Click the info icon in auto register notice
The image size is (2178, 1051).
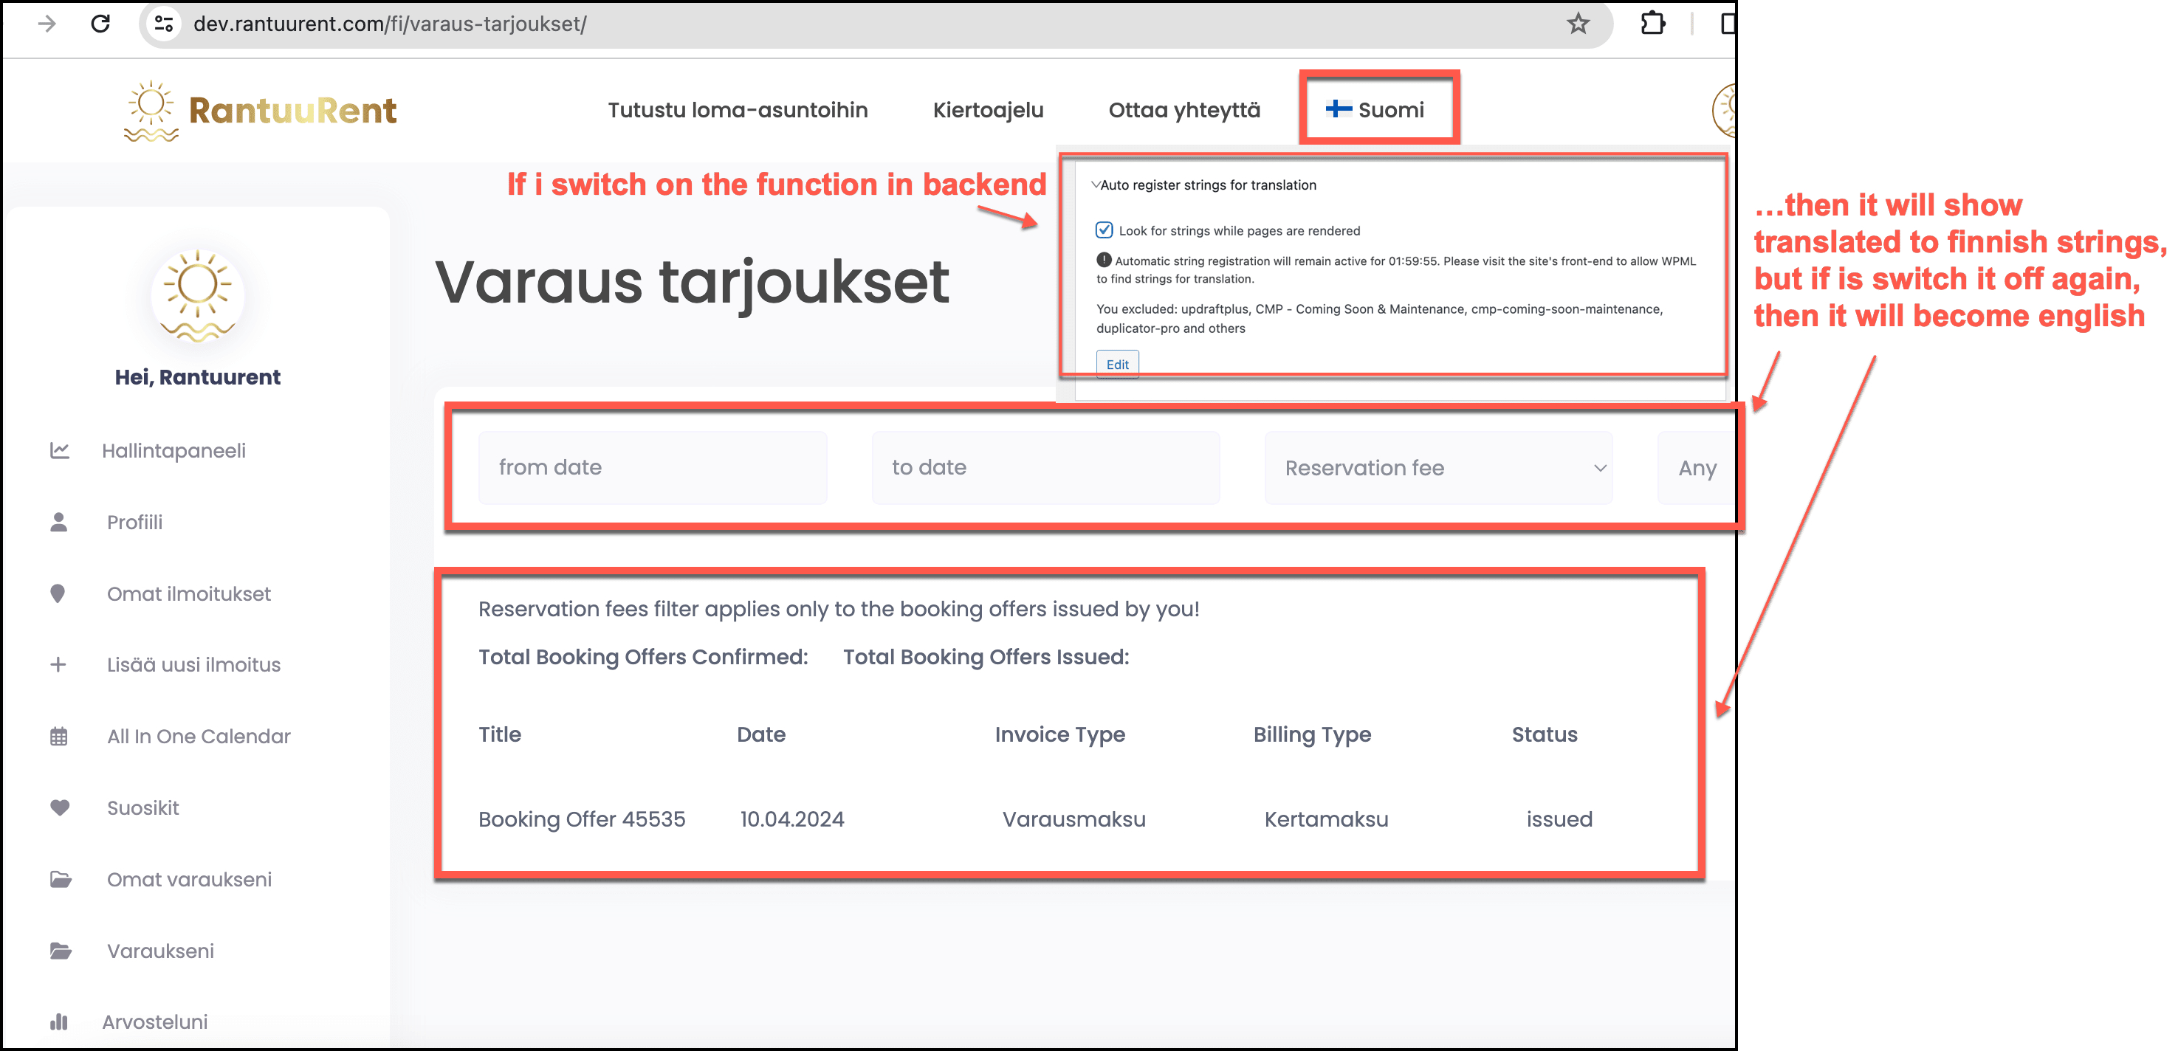pos(1105,261)
